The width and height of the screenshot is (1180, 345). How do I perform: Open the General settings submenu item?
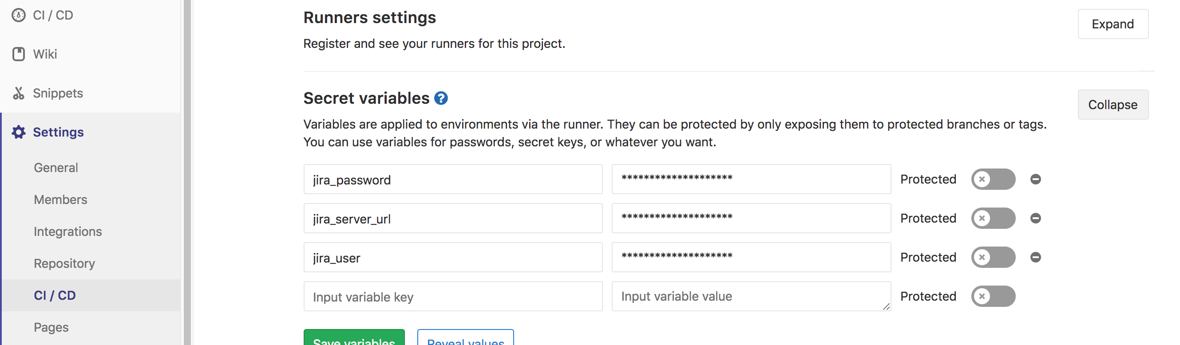[x=56, y=168]
